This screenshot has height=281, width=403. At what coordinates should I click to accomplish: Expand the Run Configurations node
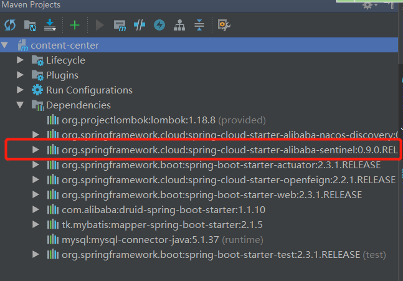pyautogui.click(x=21, y=90)
